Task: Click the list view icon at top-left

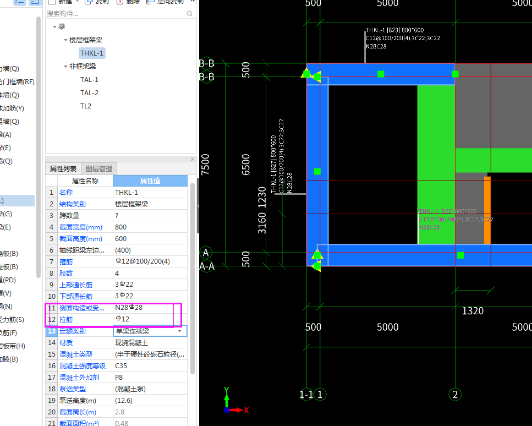Action: click(19, 2)
